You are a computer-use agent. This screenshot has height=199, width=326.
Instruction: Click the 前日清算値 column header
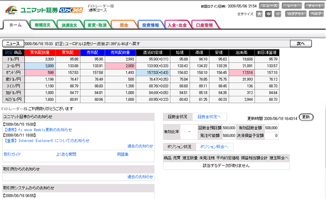pos(267,53)
